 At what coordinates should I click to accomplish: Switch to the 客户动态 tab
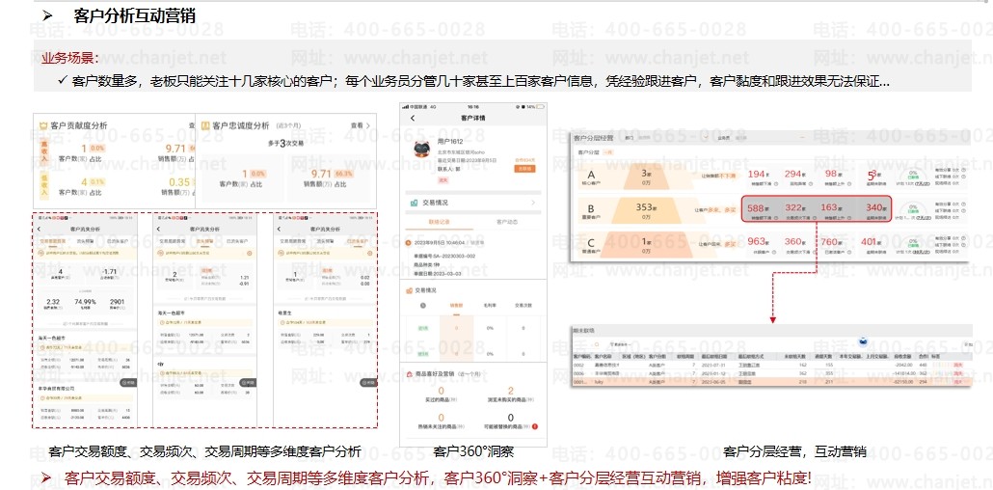pyautogui.click(x=508, y=223)
